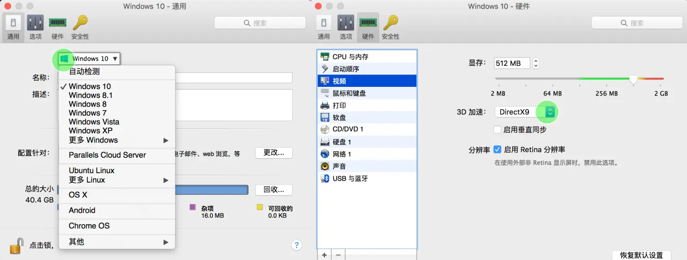687x260 pixels.
Task: Choose Windows 8.1 in OS menu
Action: coord(117,96)
